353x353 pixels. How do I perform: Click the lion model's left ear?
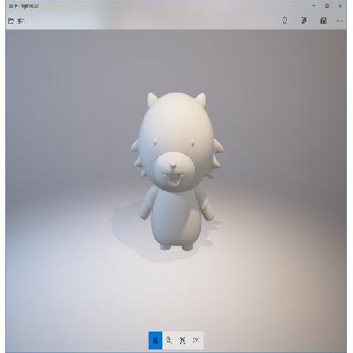152,99
